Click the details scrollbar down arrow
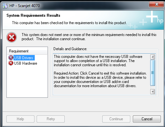The image size is (165, 127). tap(152, 92)
